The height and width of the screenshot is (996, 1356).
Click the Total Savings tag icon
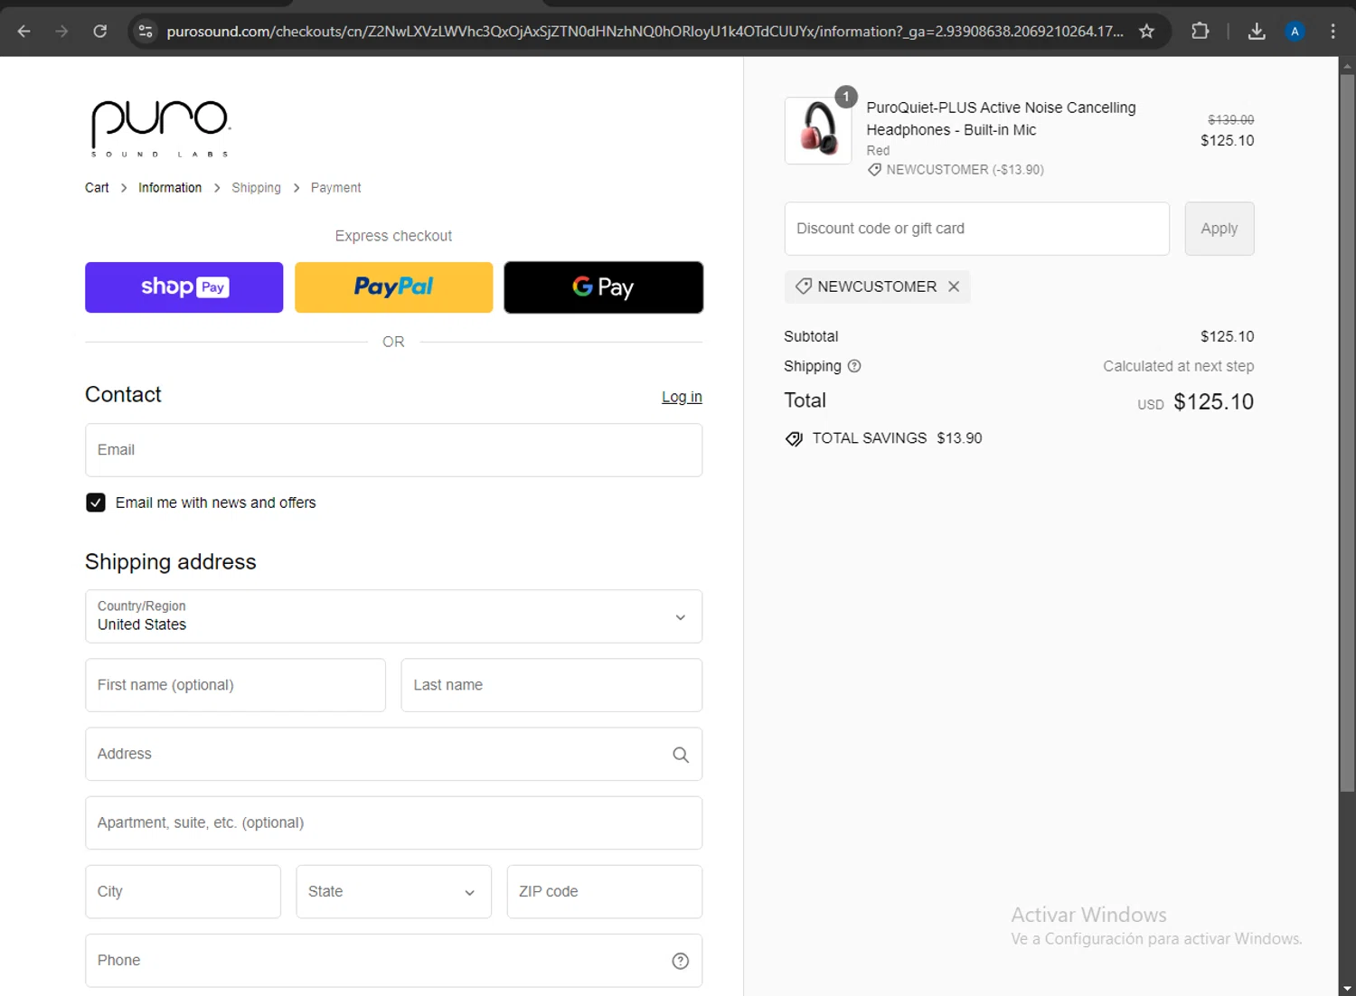pos(794,438)
